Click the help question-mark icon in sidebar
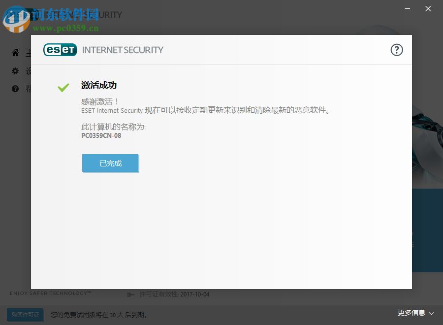 (15, 89)
